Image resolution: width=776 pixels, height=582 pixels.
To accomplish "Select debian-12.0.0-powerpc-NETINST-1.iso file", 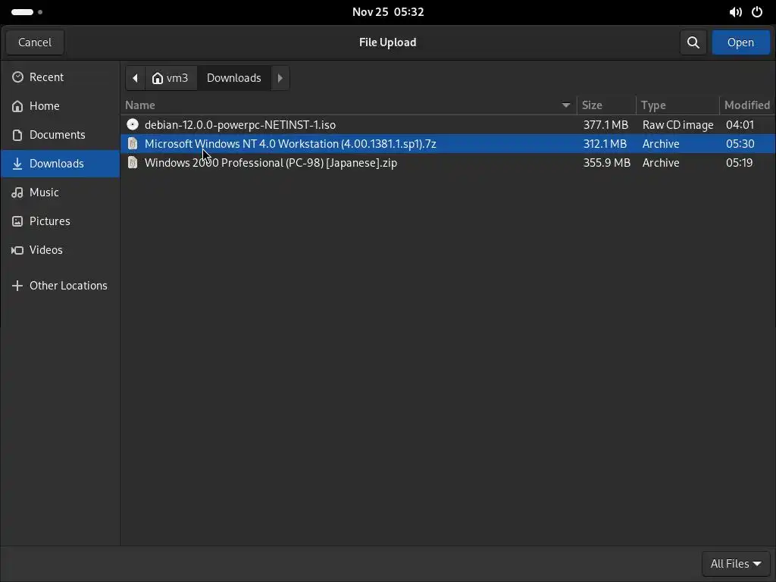I will click(448, 125).
